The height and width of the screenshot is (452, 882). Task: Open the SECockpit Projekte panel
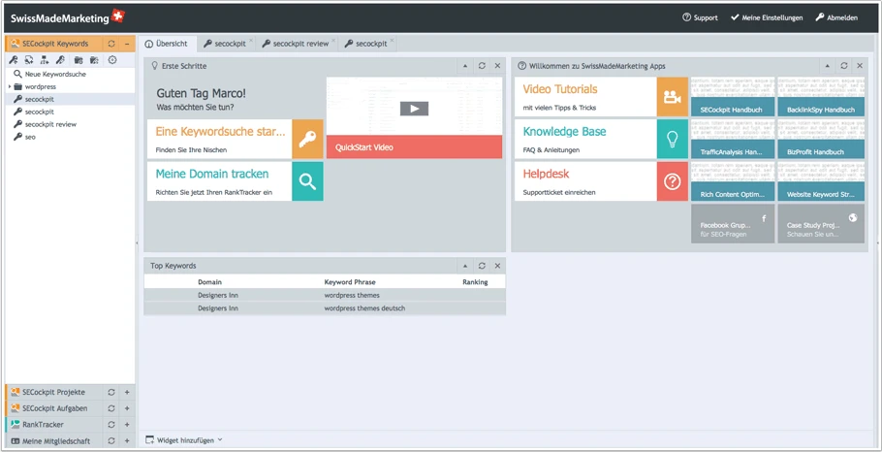[x=54, y=392]
